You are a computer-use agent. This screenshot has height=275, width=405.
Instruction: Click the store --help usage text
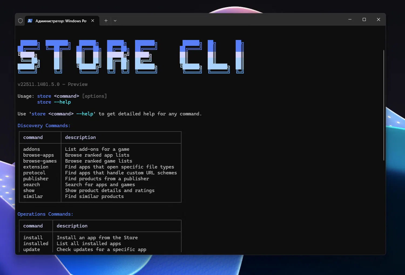(x=54, y=102)
